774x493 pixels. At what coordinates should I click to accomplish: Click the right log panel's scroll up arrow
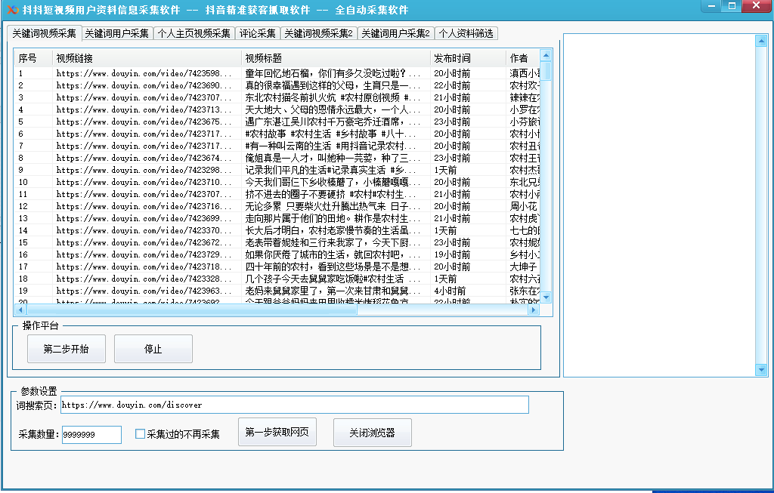coord(761,41)
